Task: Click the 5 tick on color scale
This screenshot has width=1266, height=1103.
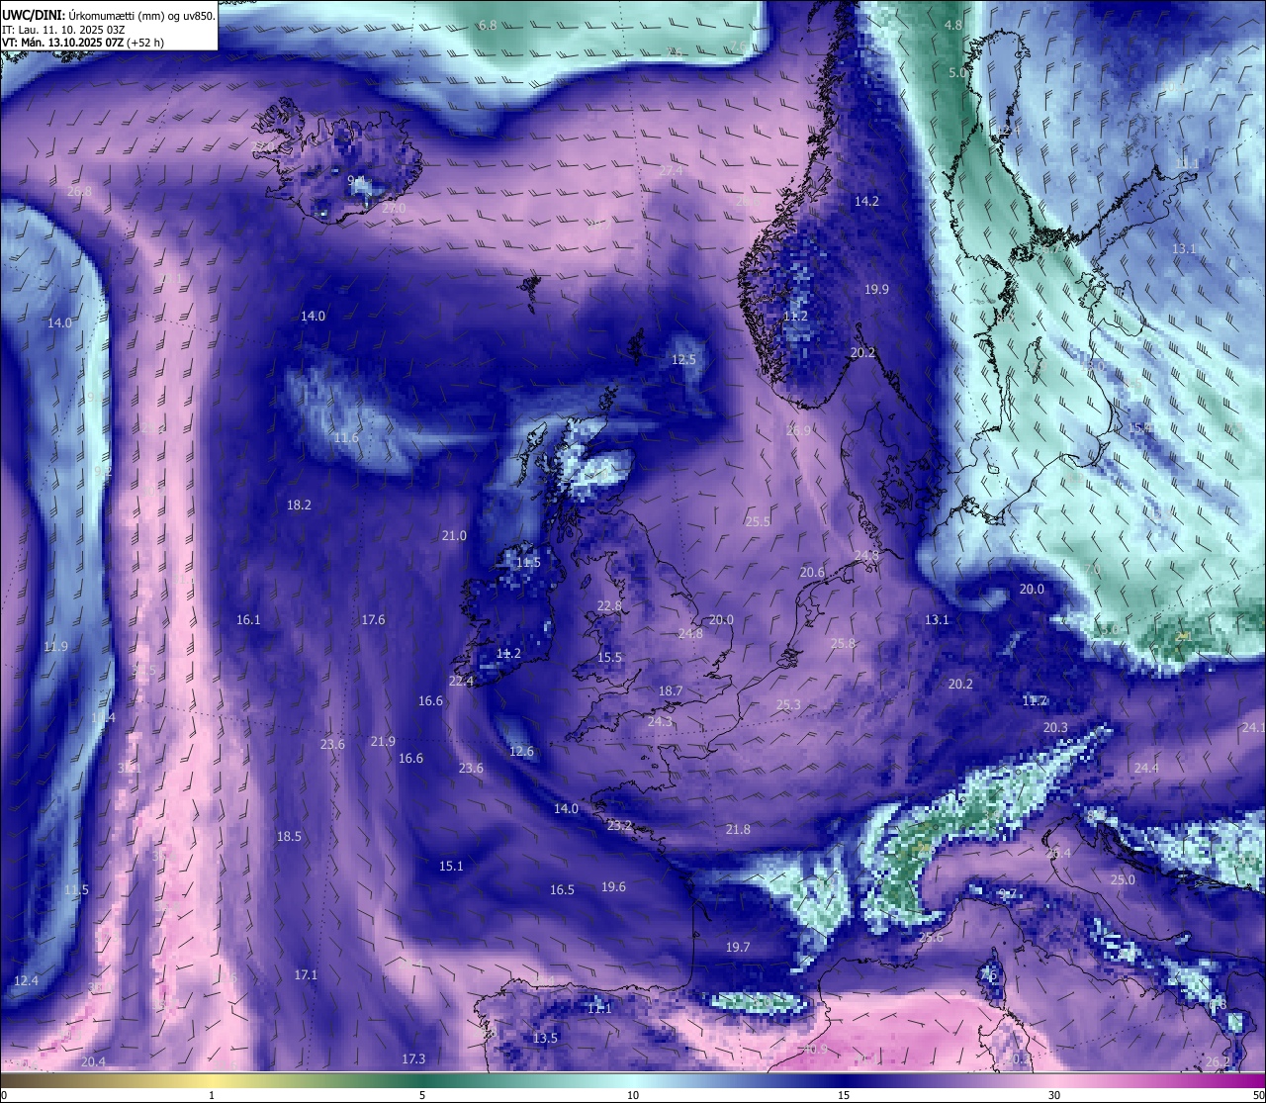Action: tap(422, 1095)
